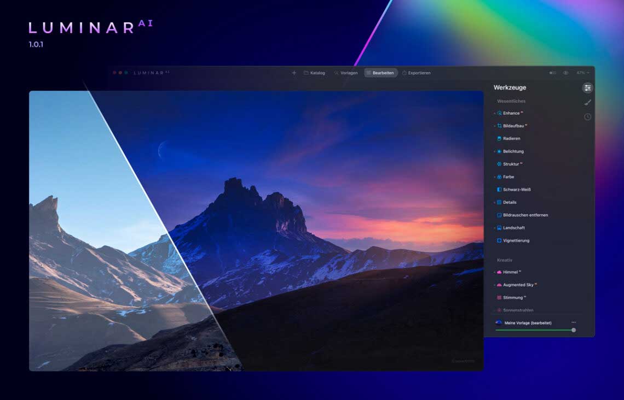The height and width of the screenshot is (400, 624).
Task: Expand the Belichtung tool
Action: (510, 151)
